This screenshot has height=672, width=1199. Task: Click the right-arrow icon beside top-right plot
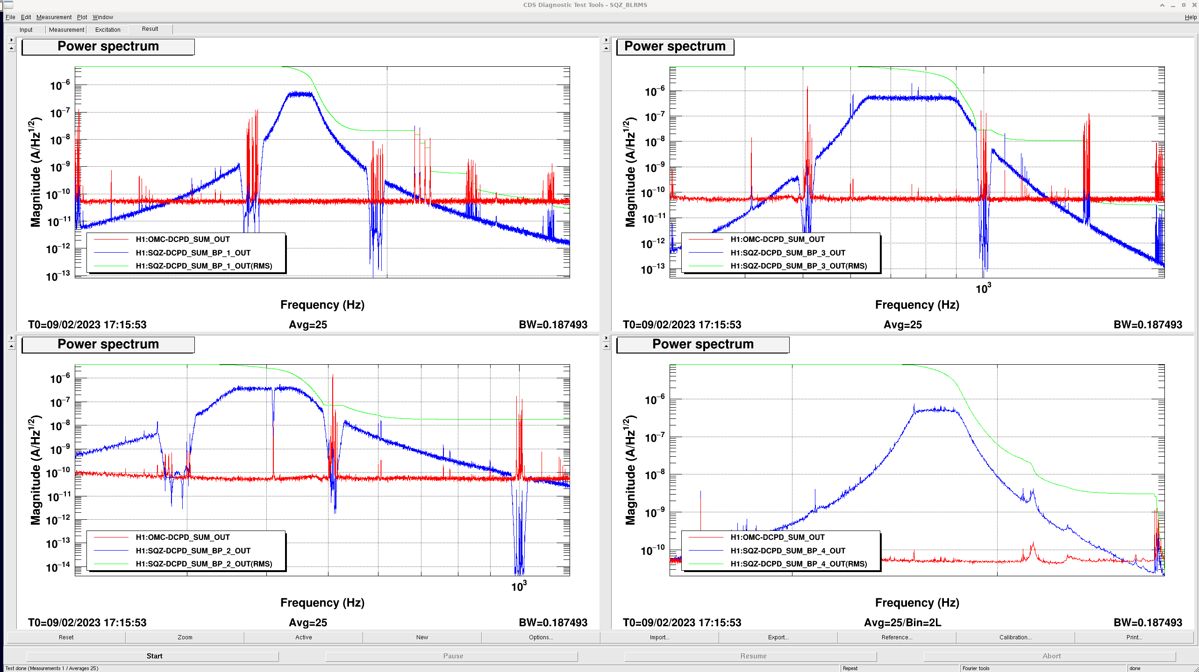pos(607,40)
